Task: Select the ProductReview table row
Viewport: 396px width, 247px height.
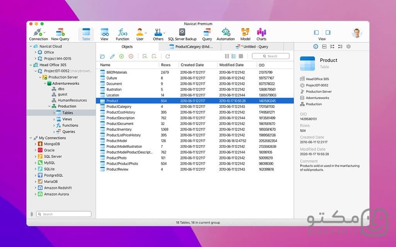Action: click(195, 169)
